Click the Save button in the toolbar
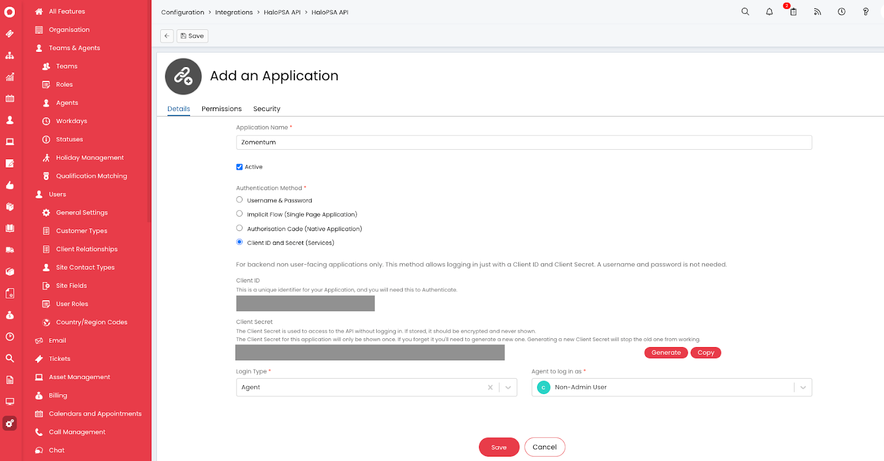The height and width of the screenshot is (461, 884). [192, 36]
